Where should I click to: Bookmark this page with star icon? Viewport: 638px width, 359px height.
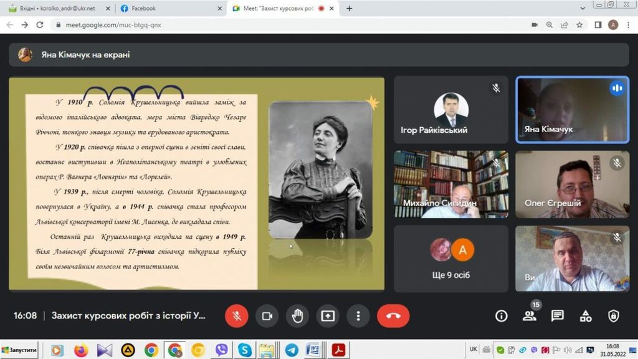579,25
